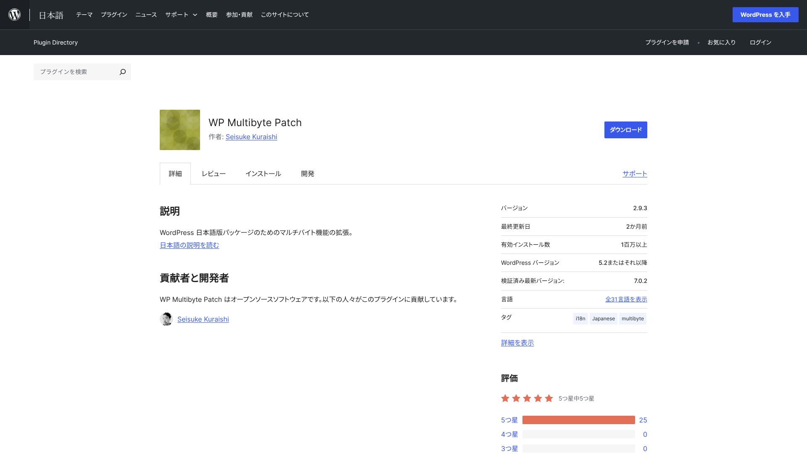Click the 日本語の説明を読む link
The image size is (807, 454).
189,245
